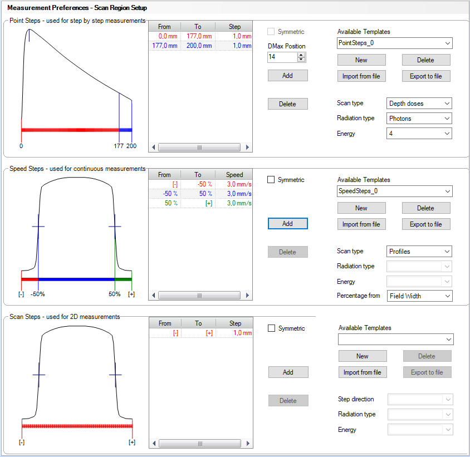This screenshot has width=470, height=457.
Task: Create New template in Scan Steps
Action: tap(362, 356)
